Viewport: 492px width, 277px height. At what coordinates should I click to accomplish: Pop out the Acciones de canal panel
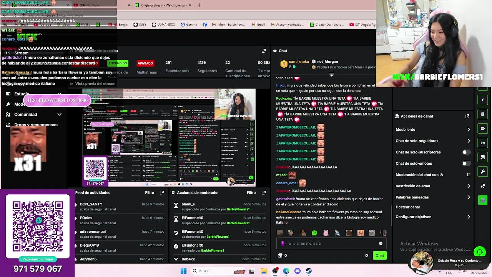(x=467, y=116)
